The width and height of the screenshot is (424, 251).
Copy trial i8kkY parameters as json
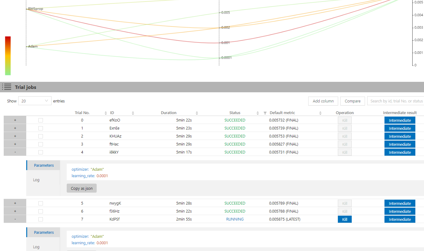[82, 188]
